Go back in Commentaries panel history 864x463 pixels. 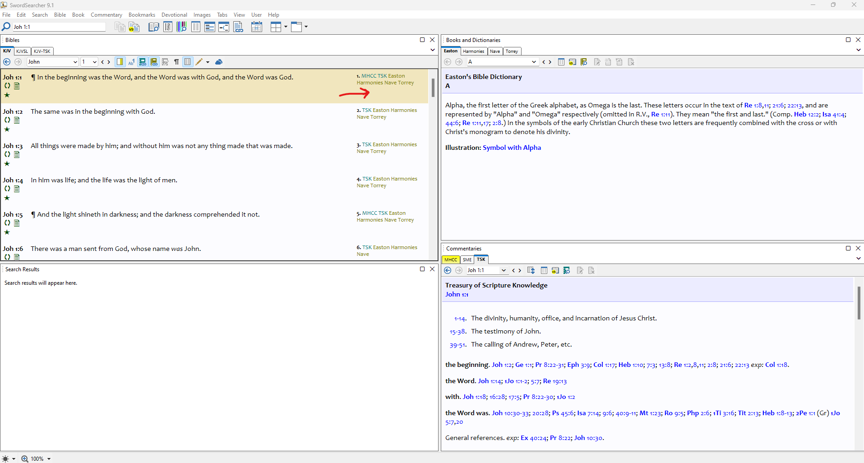coord(448,270)
